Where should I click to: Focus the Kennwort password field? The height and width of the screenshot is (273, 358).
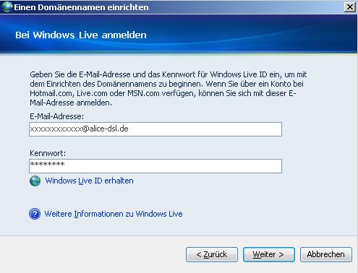click(x=155, y=166)
